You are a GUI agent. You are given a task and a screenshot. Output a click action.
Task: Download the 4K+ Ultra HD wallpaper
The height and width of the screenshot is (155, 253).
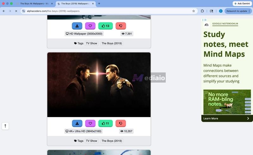[x=77, y=123]
